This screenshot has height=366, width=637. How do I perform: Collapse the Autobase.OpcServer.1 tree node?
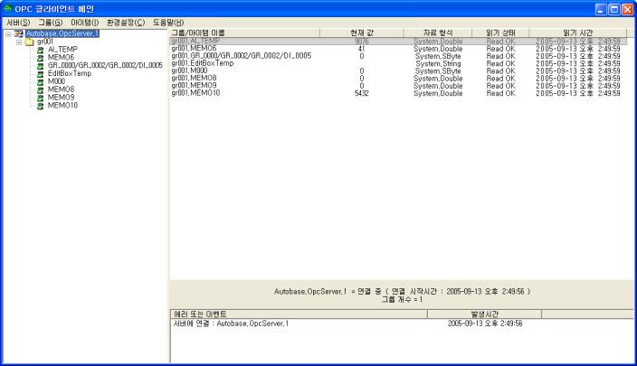[7, 33]
